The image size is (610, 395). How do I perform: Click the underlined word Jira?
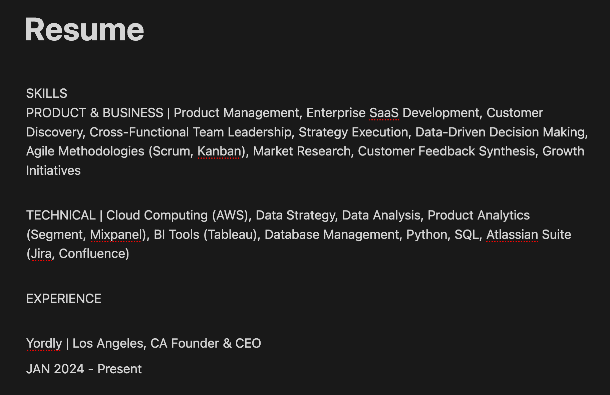point(41,254)
